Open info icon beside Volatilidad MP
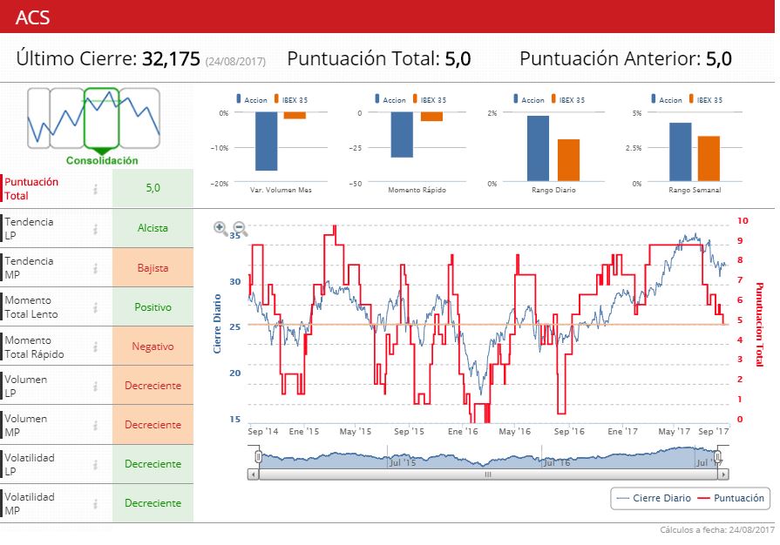The image size is (780, 545). 95,504
